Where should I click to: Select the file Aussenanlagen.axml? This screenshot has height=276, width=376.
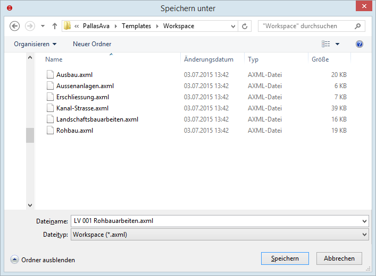[85, 86]
